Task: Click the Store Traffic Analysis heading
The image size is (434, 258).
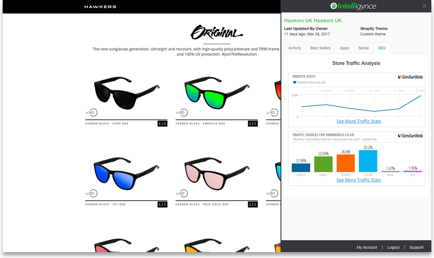Action: click(x=356, y=63)
